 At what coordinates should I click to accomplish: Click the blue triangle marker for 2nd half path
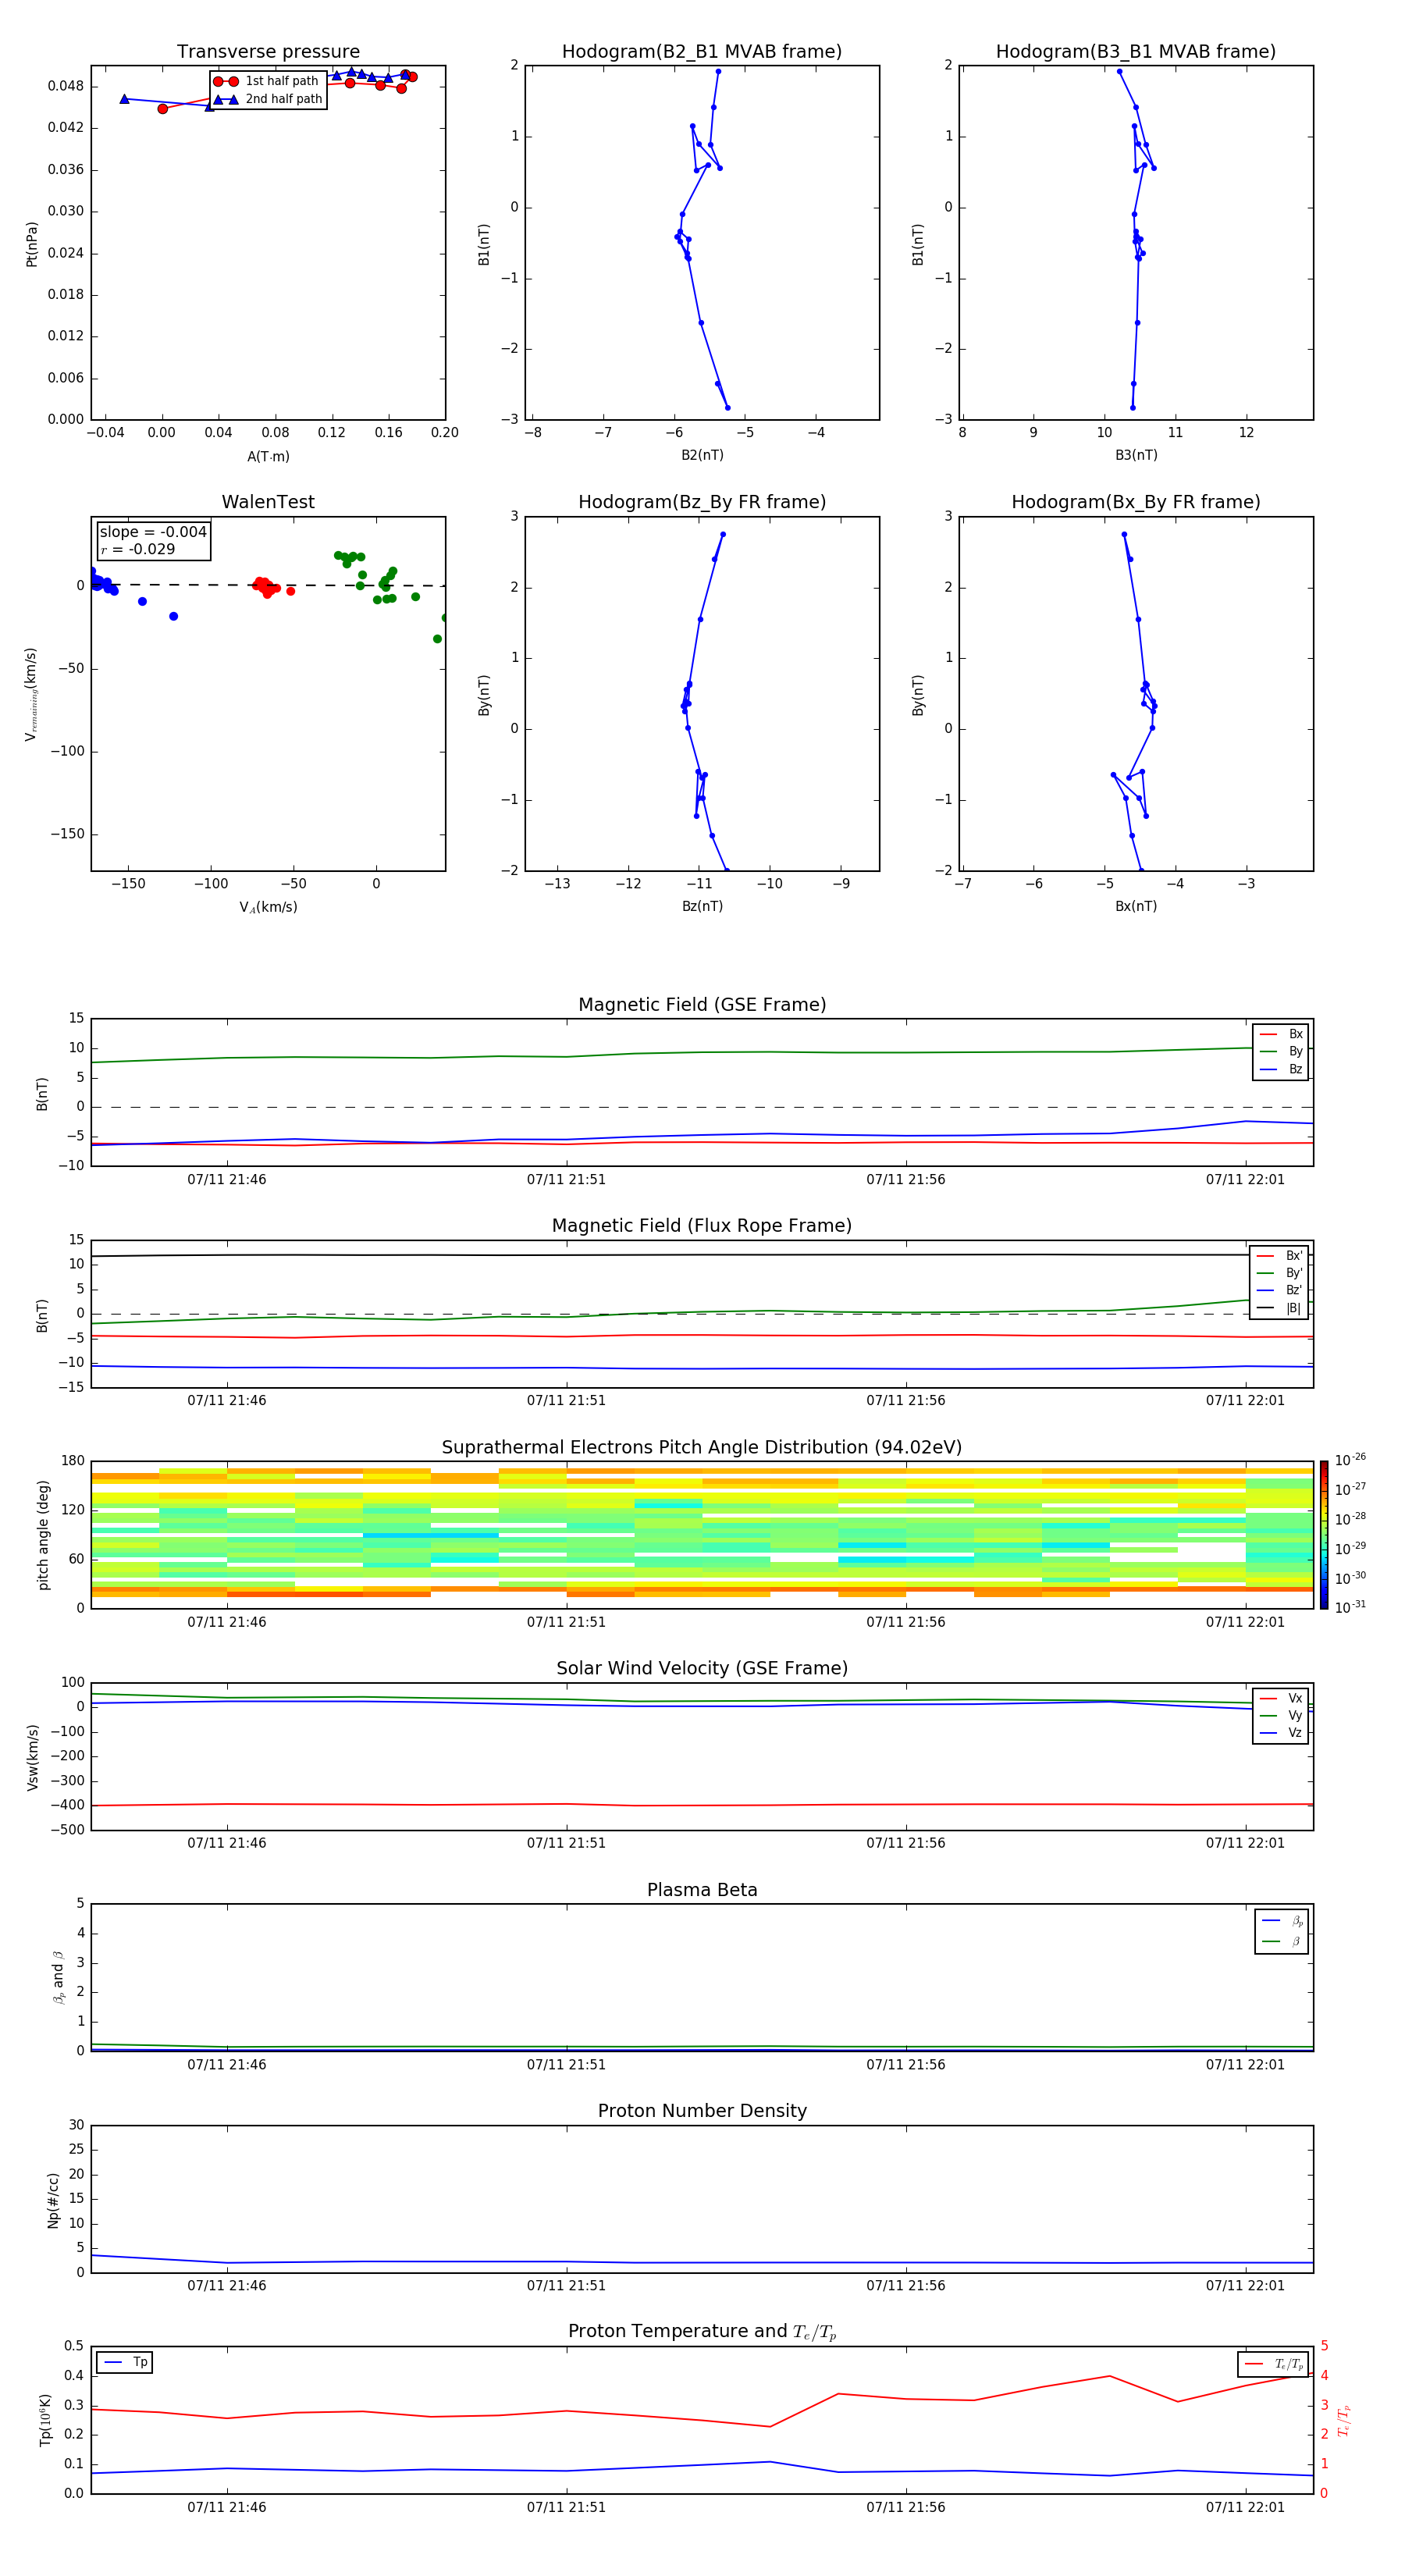point(225,99)
